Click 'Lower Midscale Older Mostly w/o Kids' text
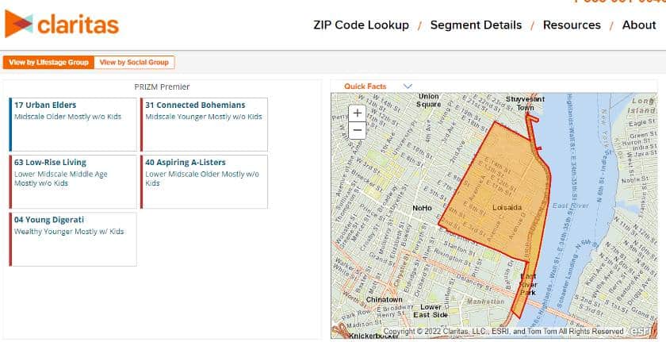The height and width of the screenshot is (342, 666). point(201,179)
